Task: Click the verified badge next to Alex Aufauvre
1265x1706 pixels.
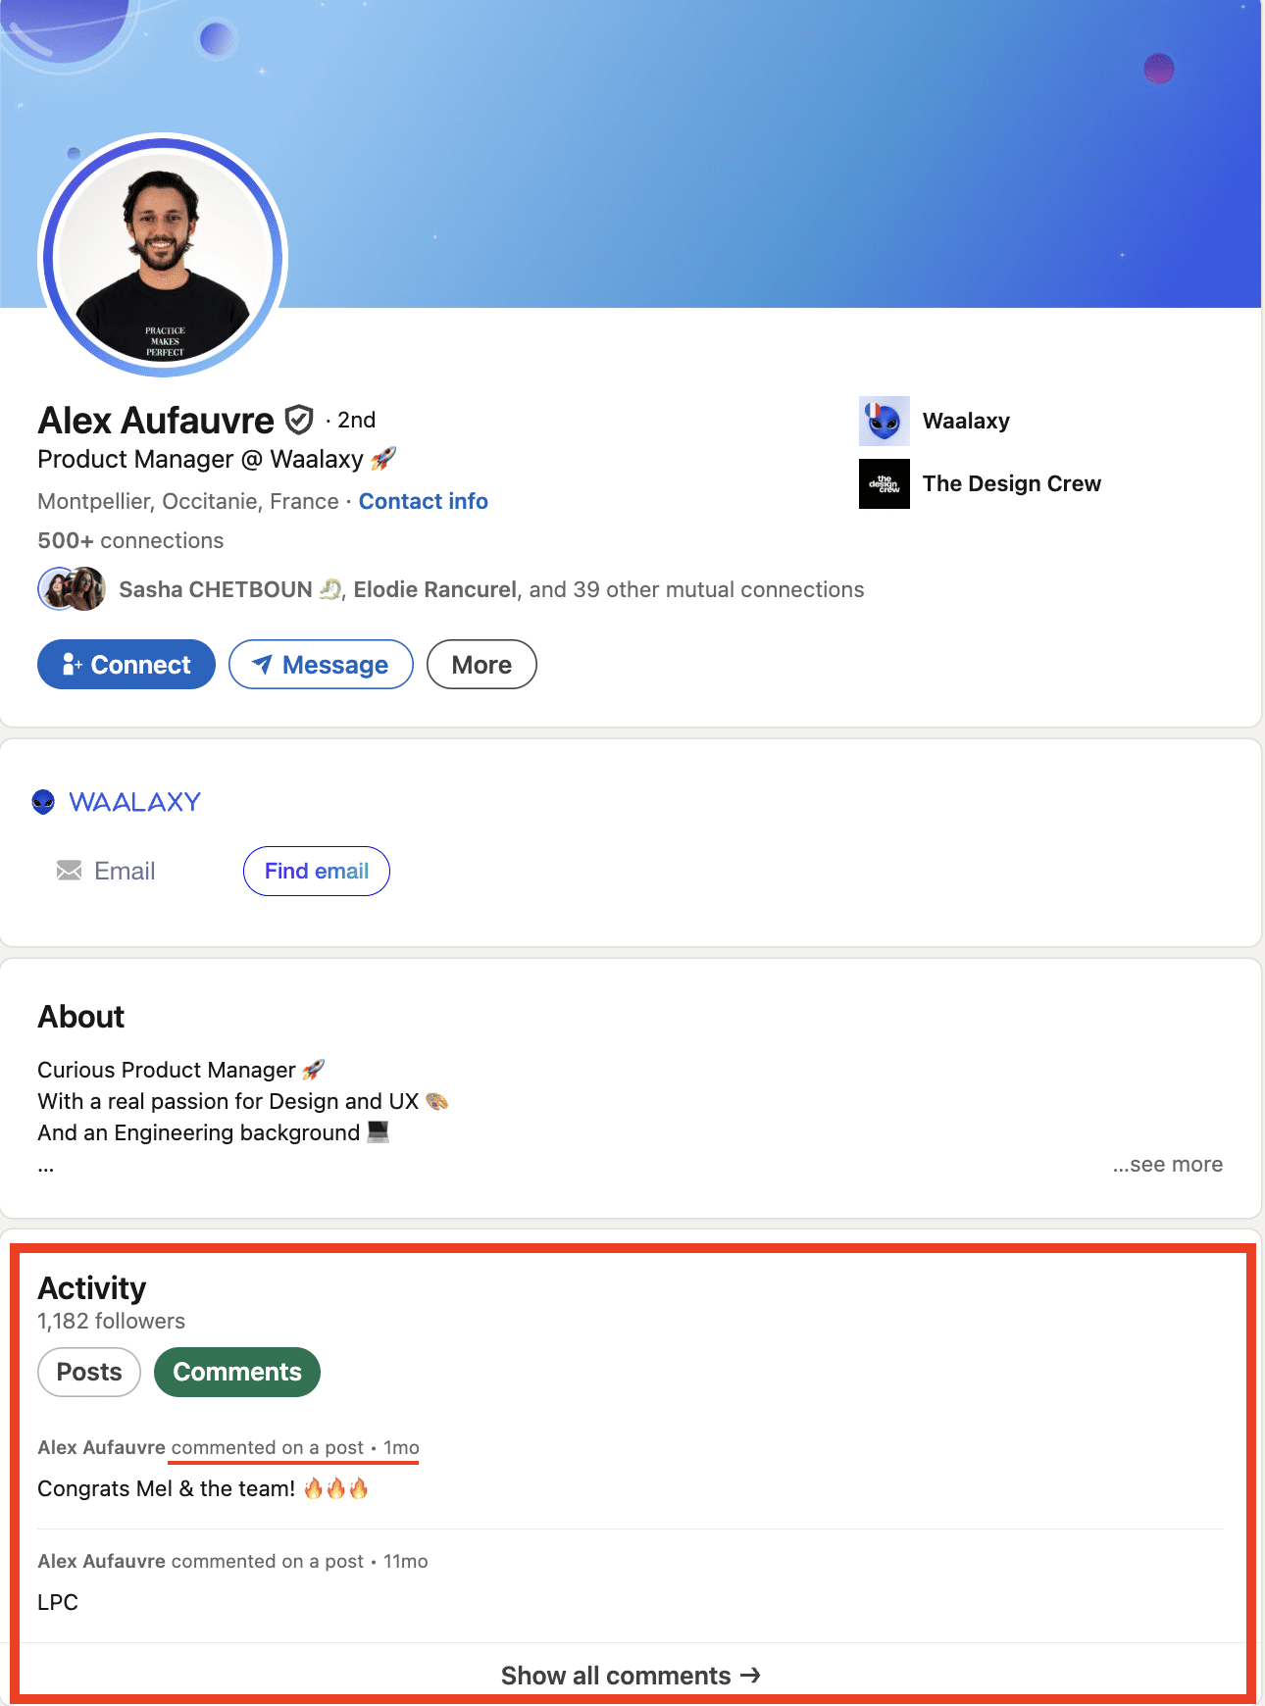Action: [297, 420]
